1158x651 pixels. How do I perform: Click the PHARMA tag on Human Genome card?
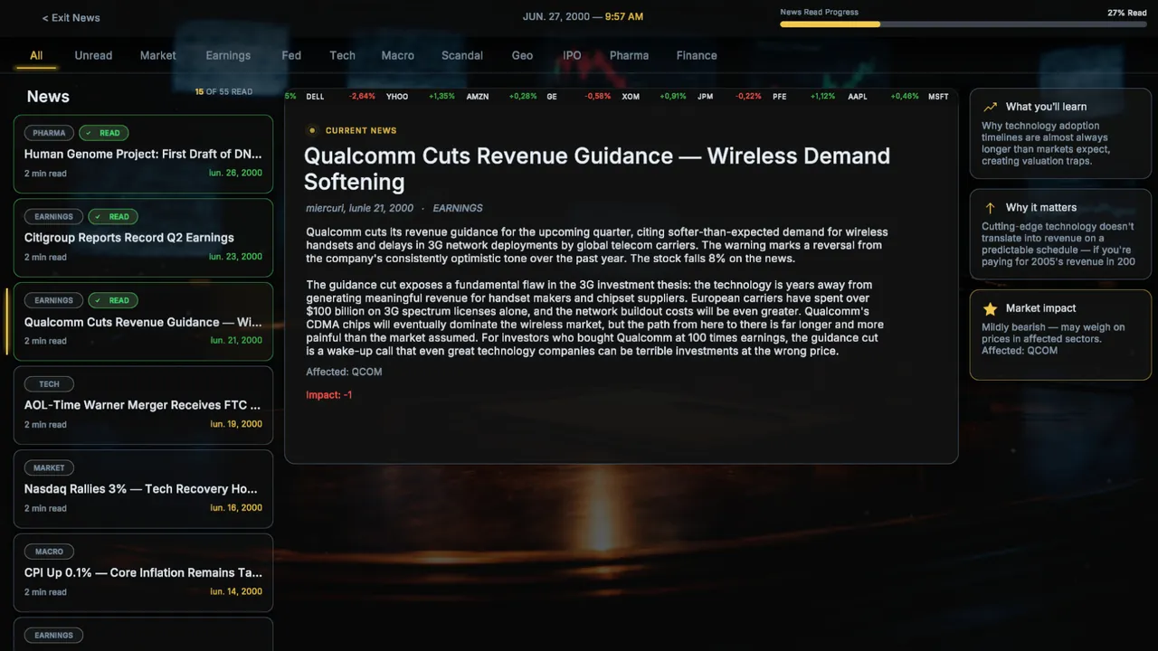(49, 133)
